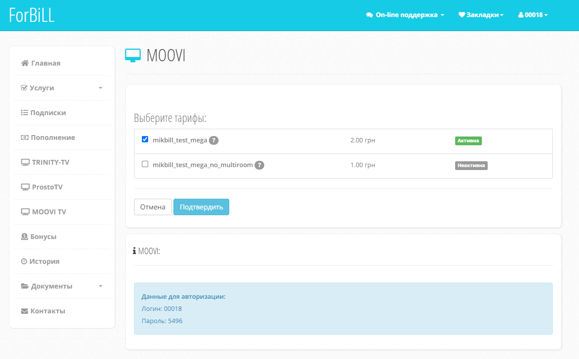Go to Подписки in the sidebar

pos(48,113)
